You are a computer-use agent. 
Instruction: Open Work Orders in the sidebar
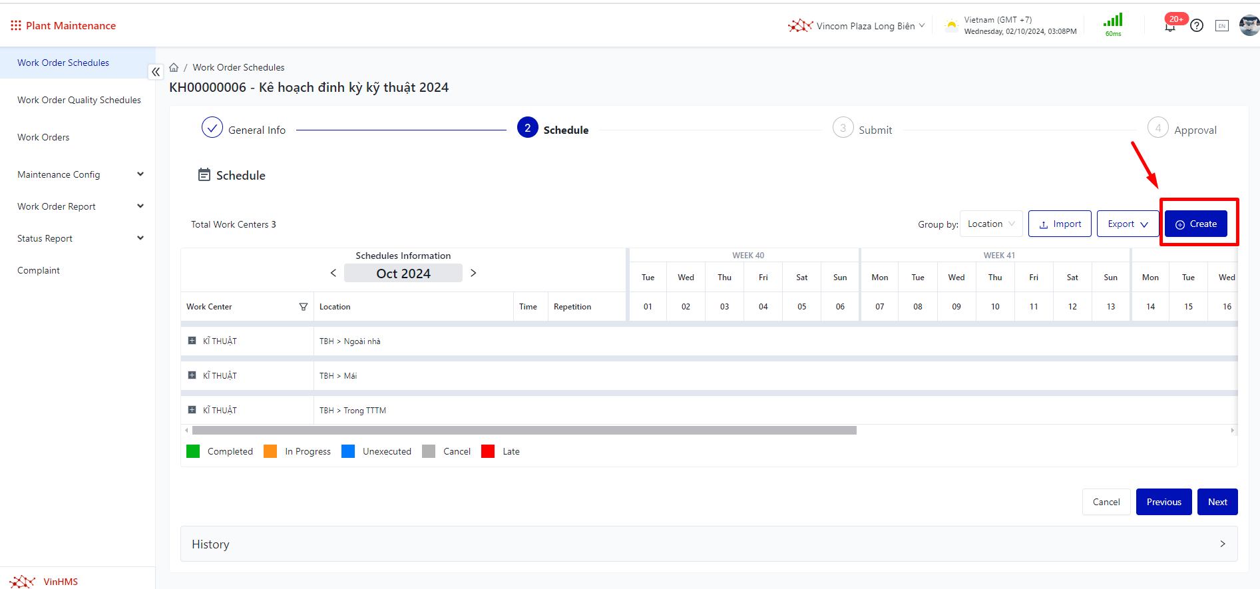tap(43, 137)
